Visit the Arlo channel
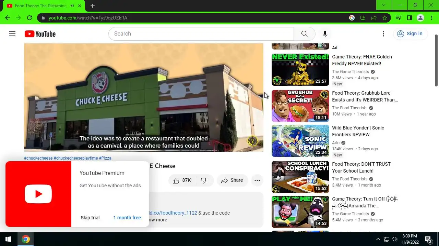This screenshot has width=439, height=246. pos(336,143)
